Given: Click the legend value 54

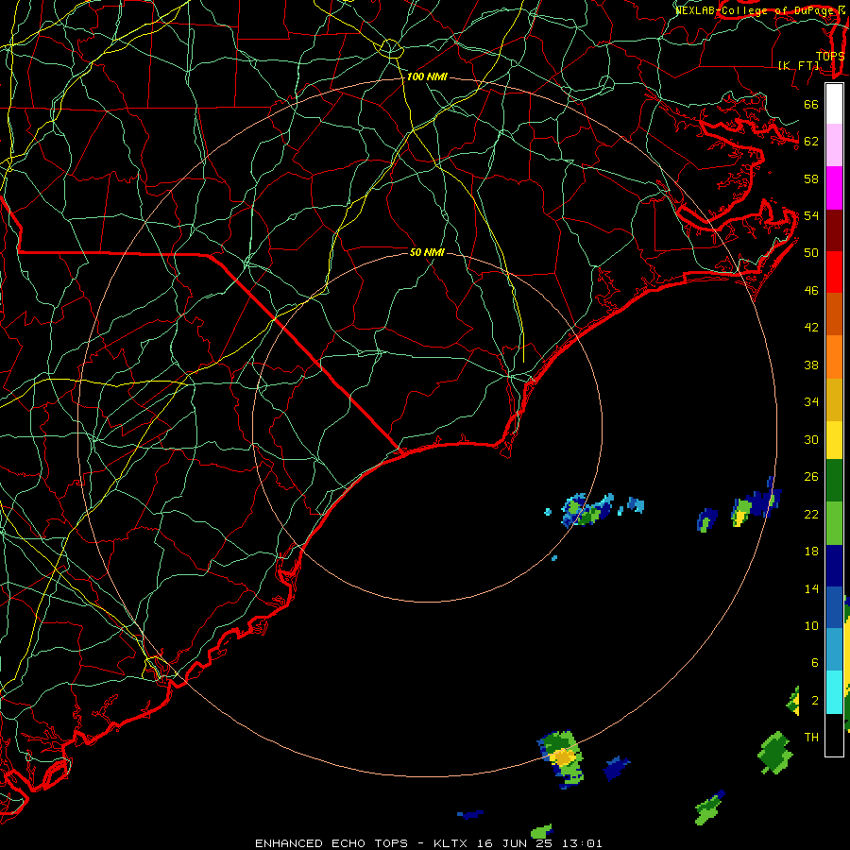Looking at the screenshot, I should click(x=811, y=215).
